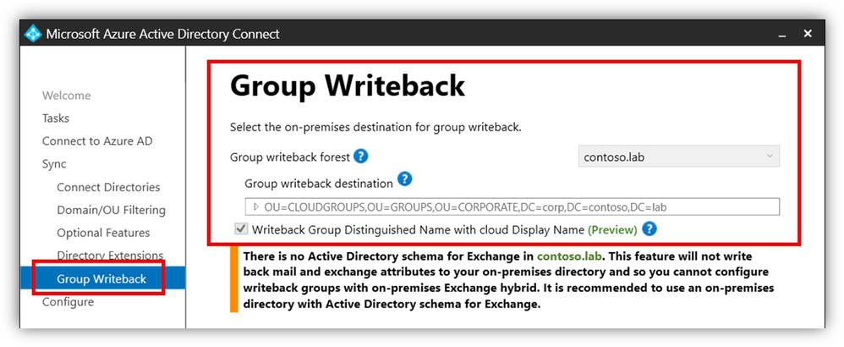Click the Group Writeback page heading
This screenshot has width=844, height=347.
coord(348,85)
